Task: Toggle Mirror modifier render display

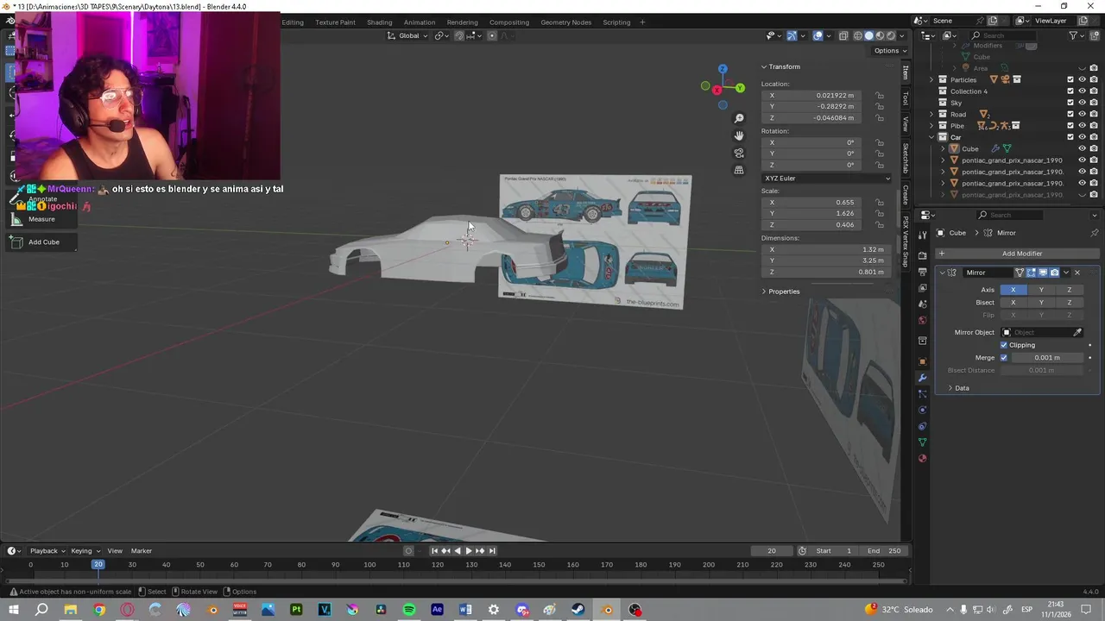Action: (x=1054, y=273)
